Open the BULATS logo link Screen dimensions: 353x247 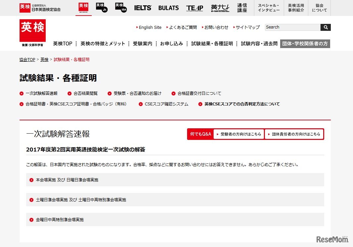[x=169, y=8]
